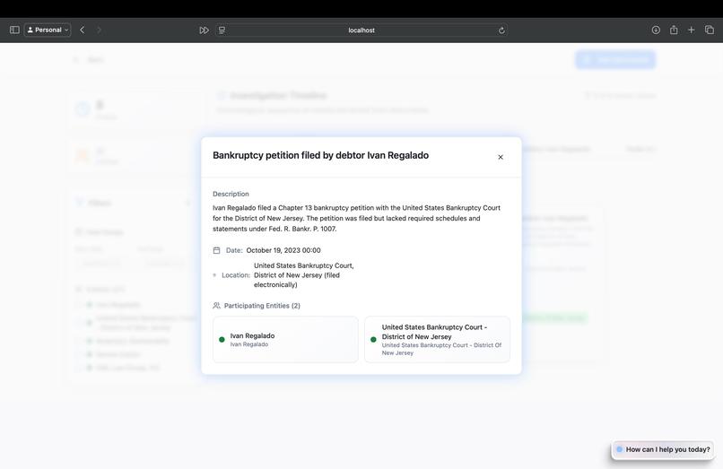723x469 pixels.
Task: Open a new tab with plus icon
Action: point(692,30)
